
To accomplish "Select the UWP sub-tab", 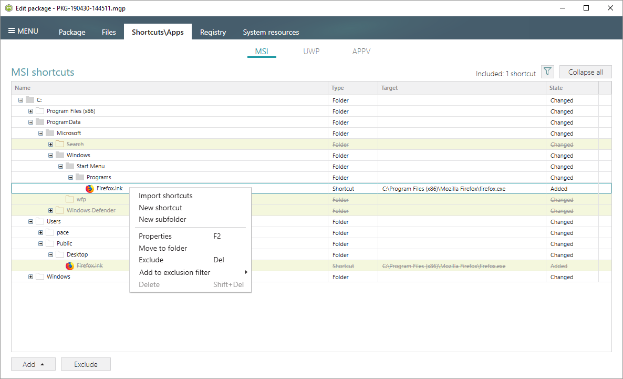I will pyautogui.click(x=311, y=52).
